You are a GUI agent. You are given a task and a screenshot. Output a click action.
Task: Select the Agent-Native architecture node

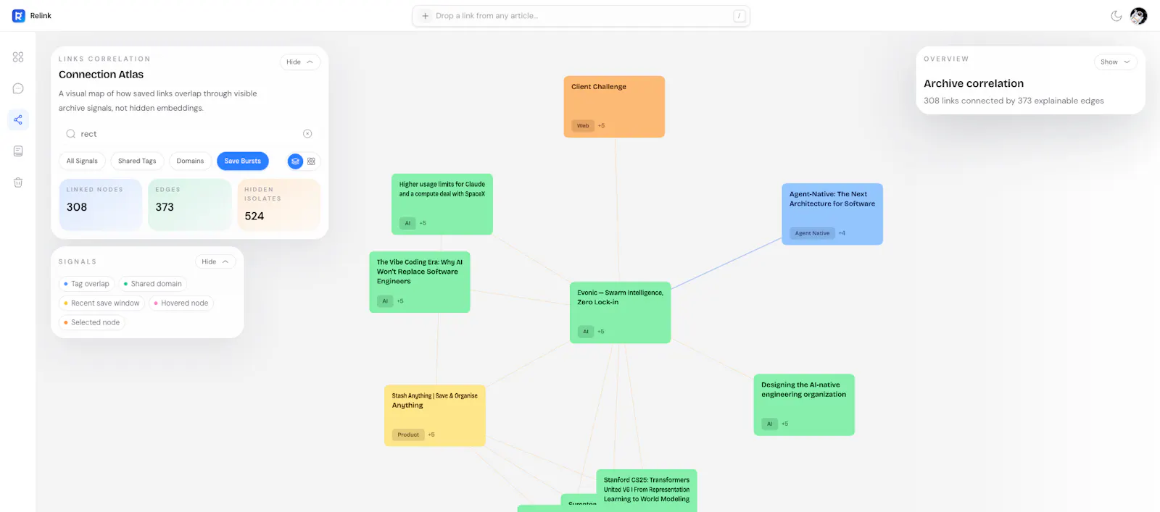pos(832,214)
